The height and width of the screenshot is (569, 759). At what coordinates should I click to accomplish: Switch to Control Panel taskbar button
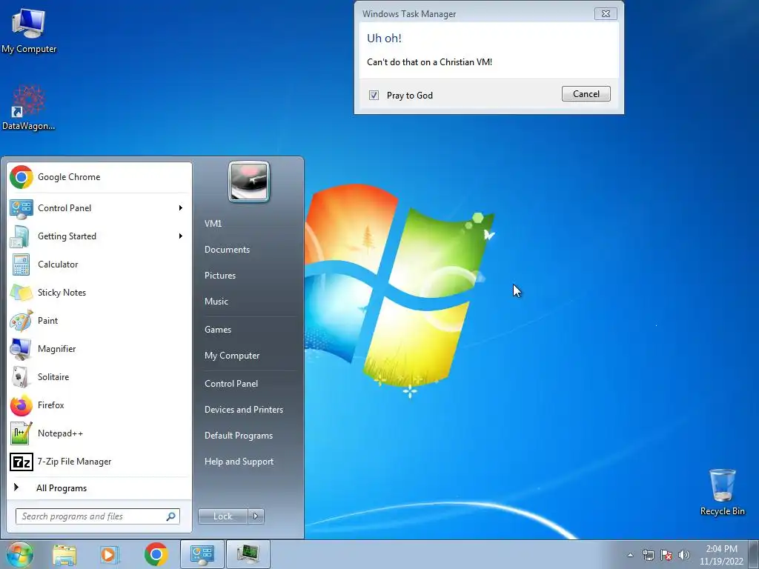pos(202,554)
